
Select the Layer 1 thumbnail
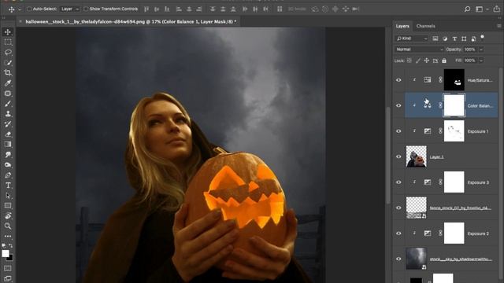417,156
